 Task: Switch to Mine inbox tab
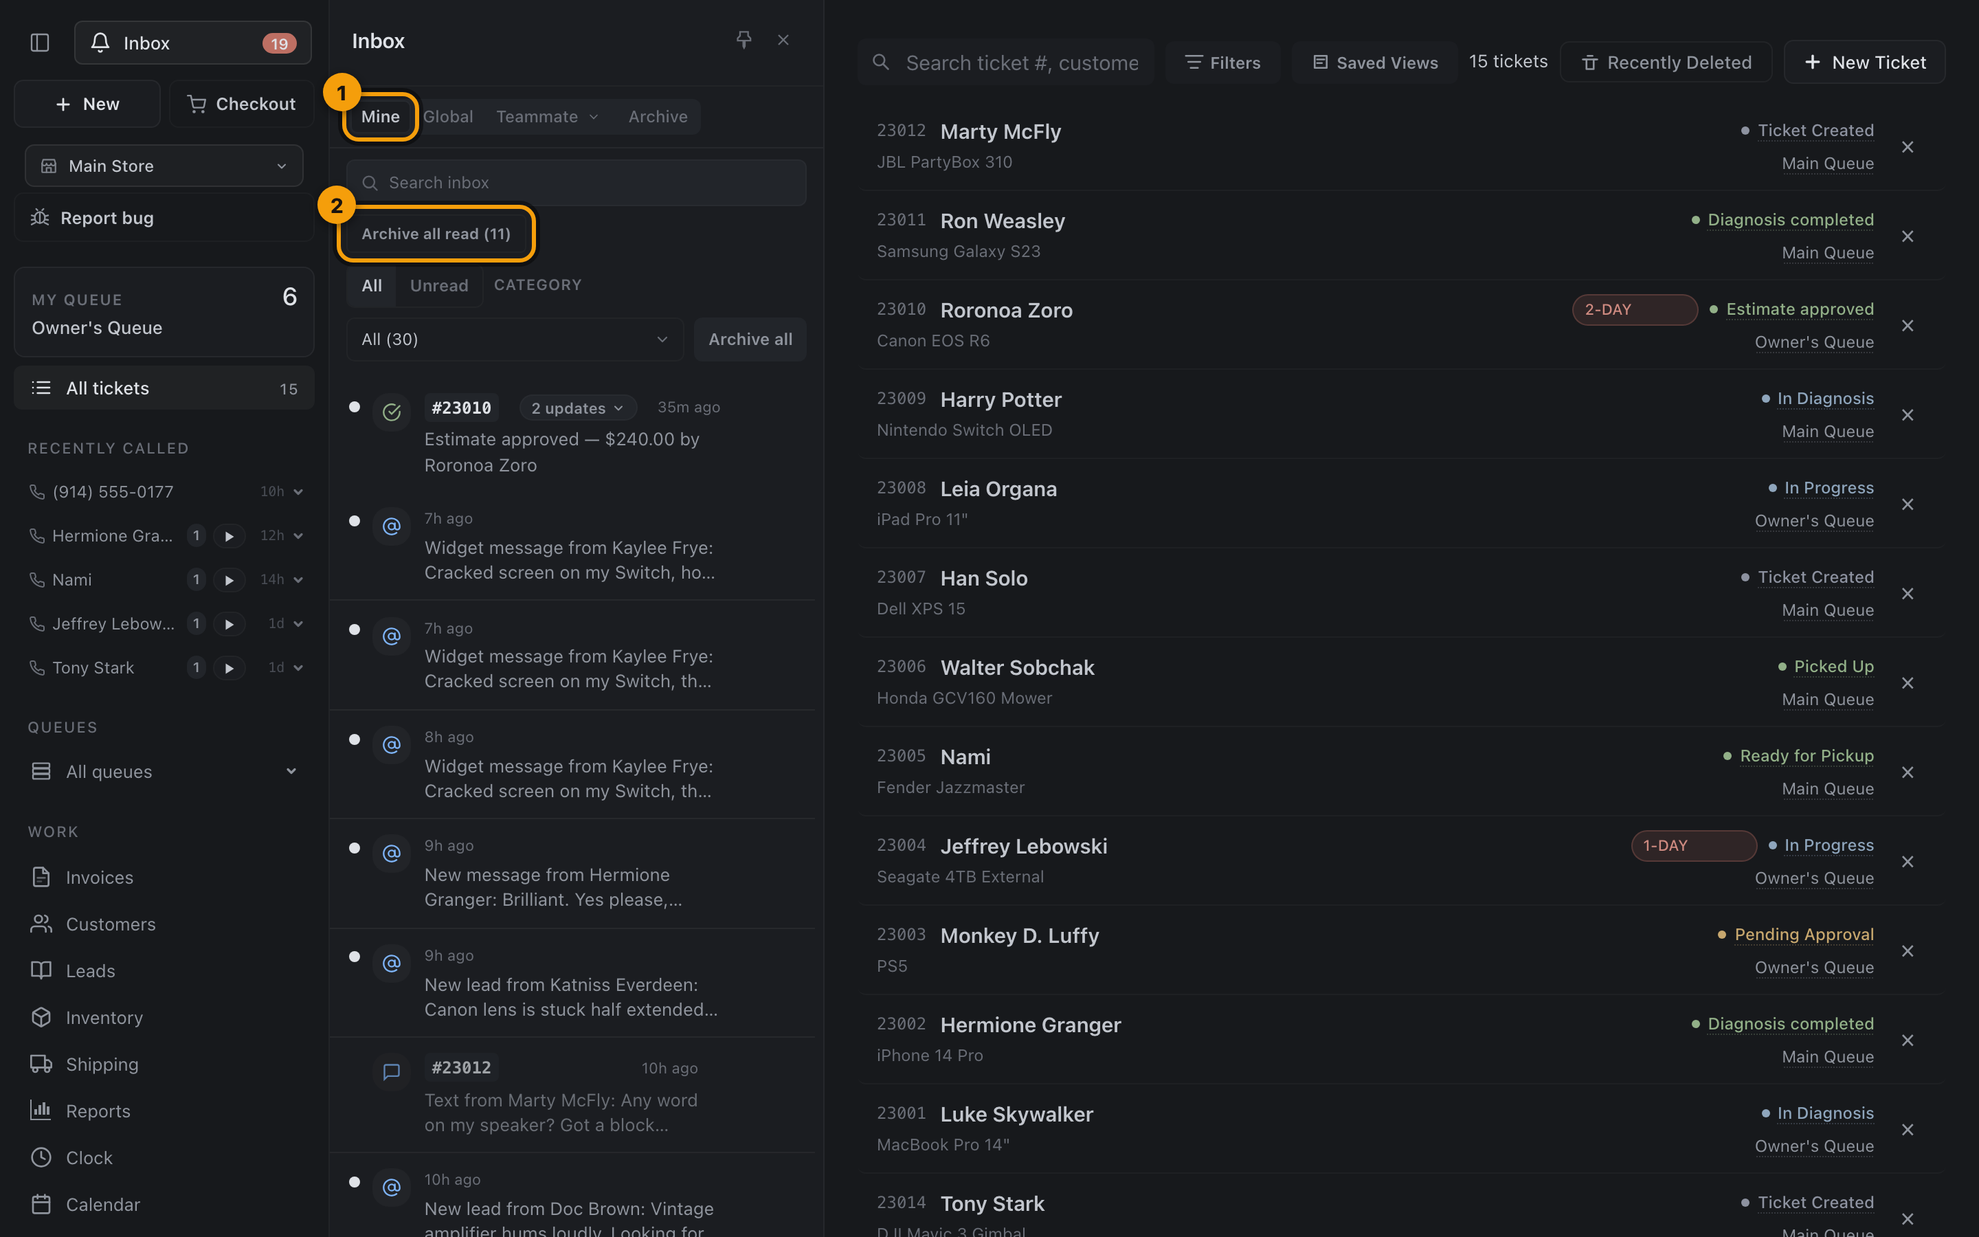pos(380,116)
